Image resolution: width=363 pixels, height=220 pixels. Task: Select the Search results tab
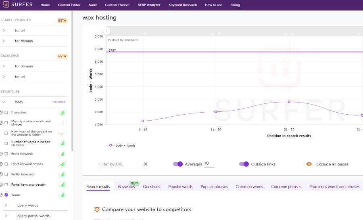[x=98, y=186]
